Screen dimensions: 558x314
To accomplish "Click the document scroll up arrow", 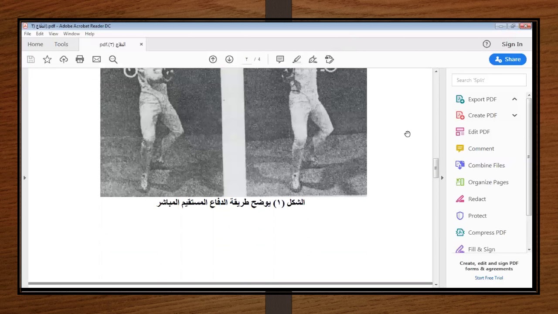I will [x=436, y=71].
